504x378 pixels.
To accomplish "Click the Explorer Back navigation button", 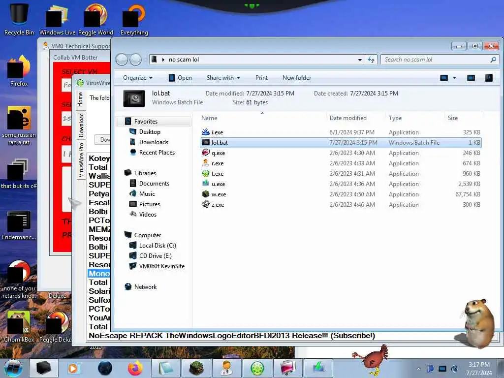I will (122, 60).
